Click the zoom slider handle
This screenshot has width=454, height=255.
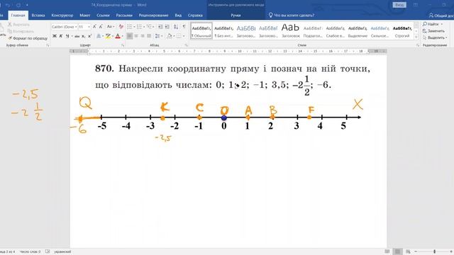coord(435,251)
